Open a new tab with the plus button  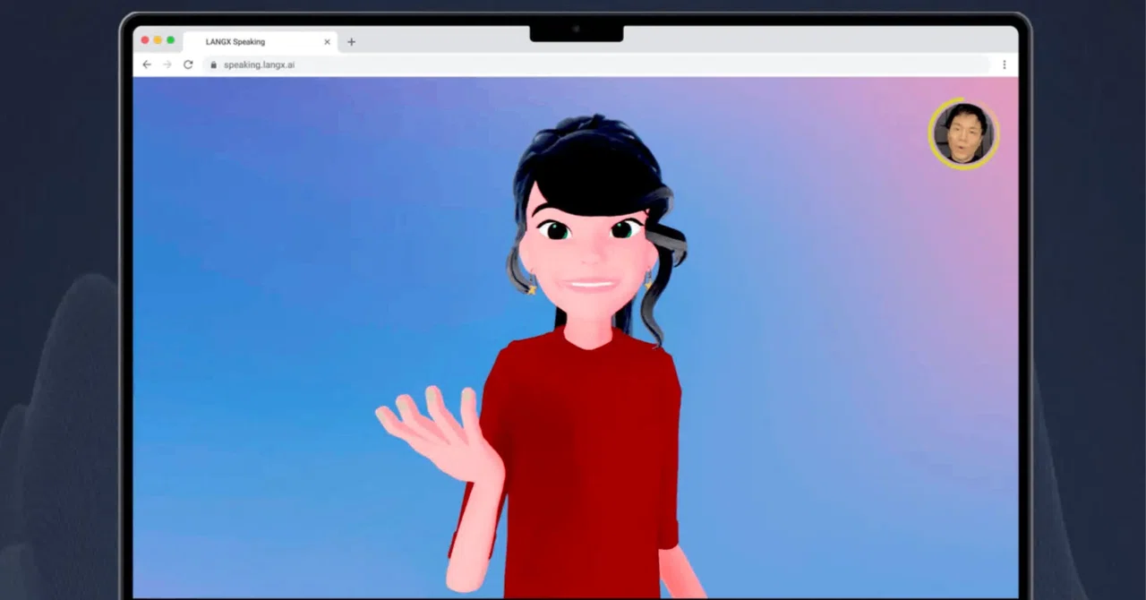(351, 41)
